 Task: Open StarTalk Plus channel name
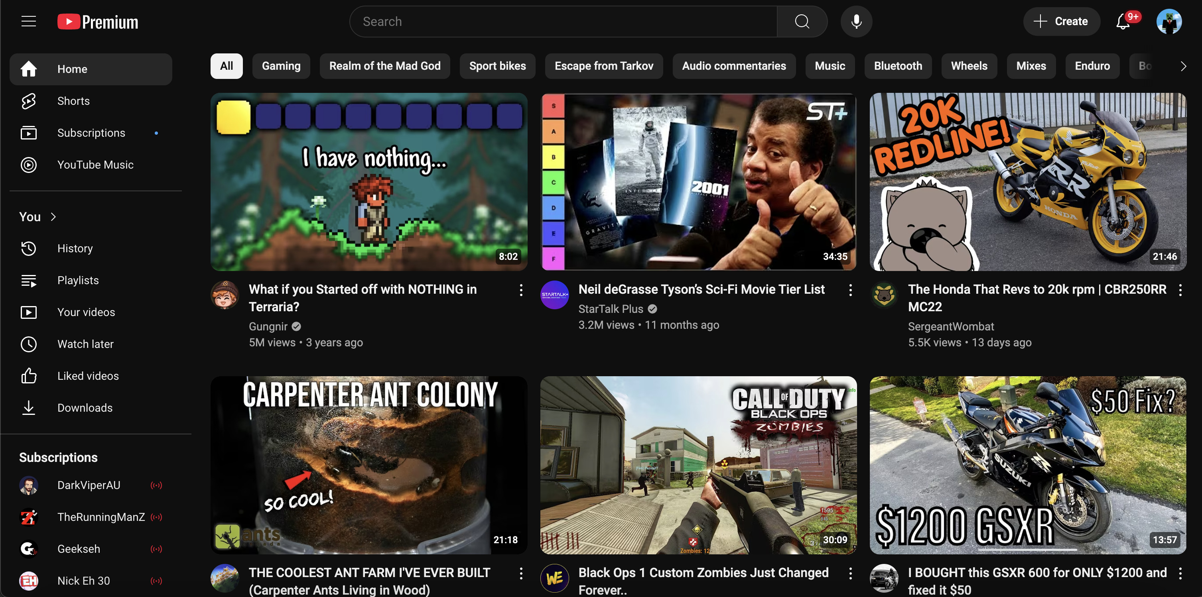(610, 309)
